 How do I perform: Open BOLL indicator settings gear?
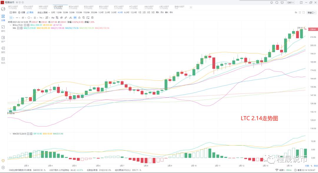click(x=25, y=25)
